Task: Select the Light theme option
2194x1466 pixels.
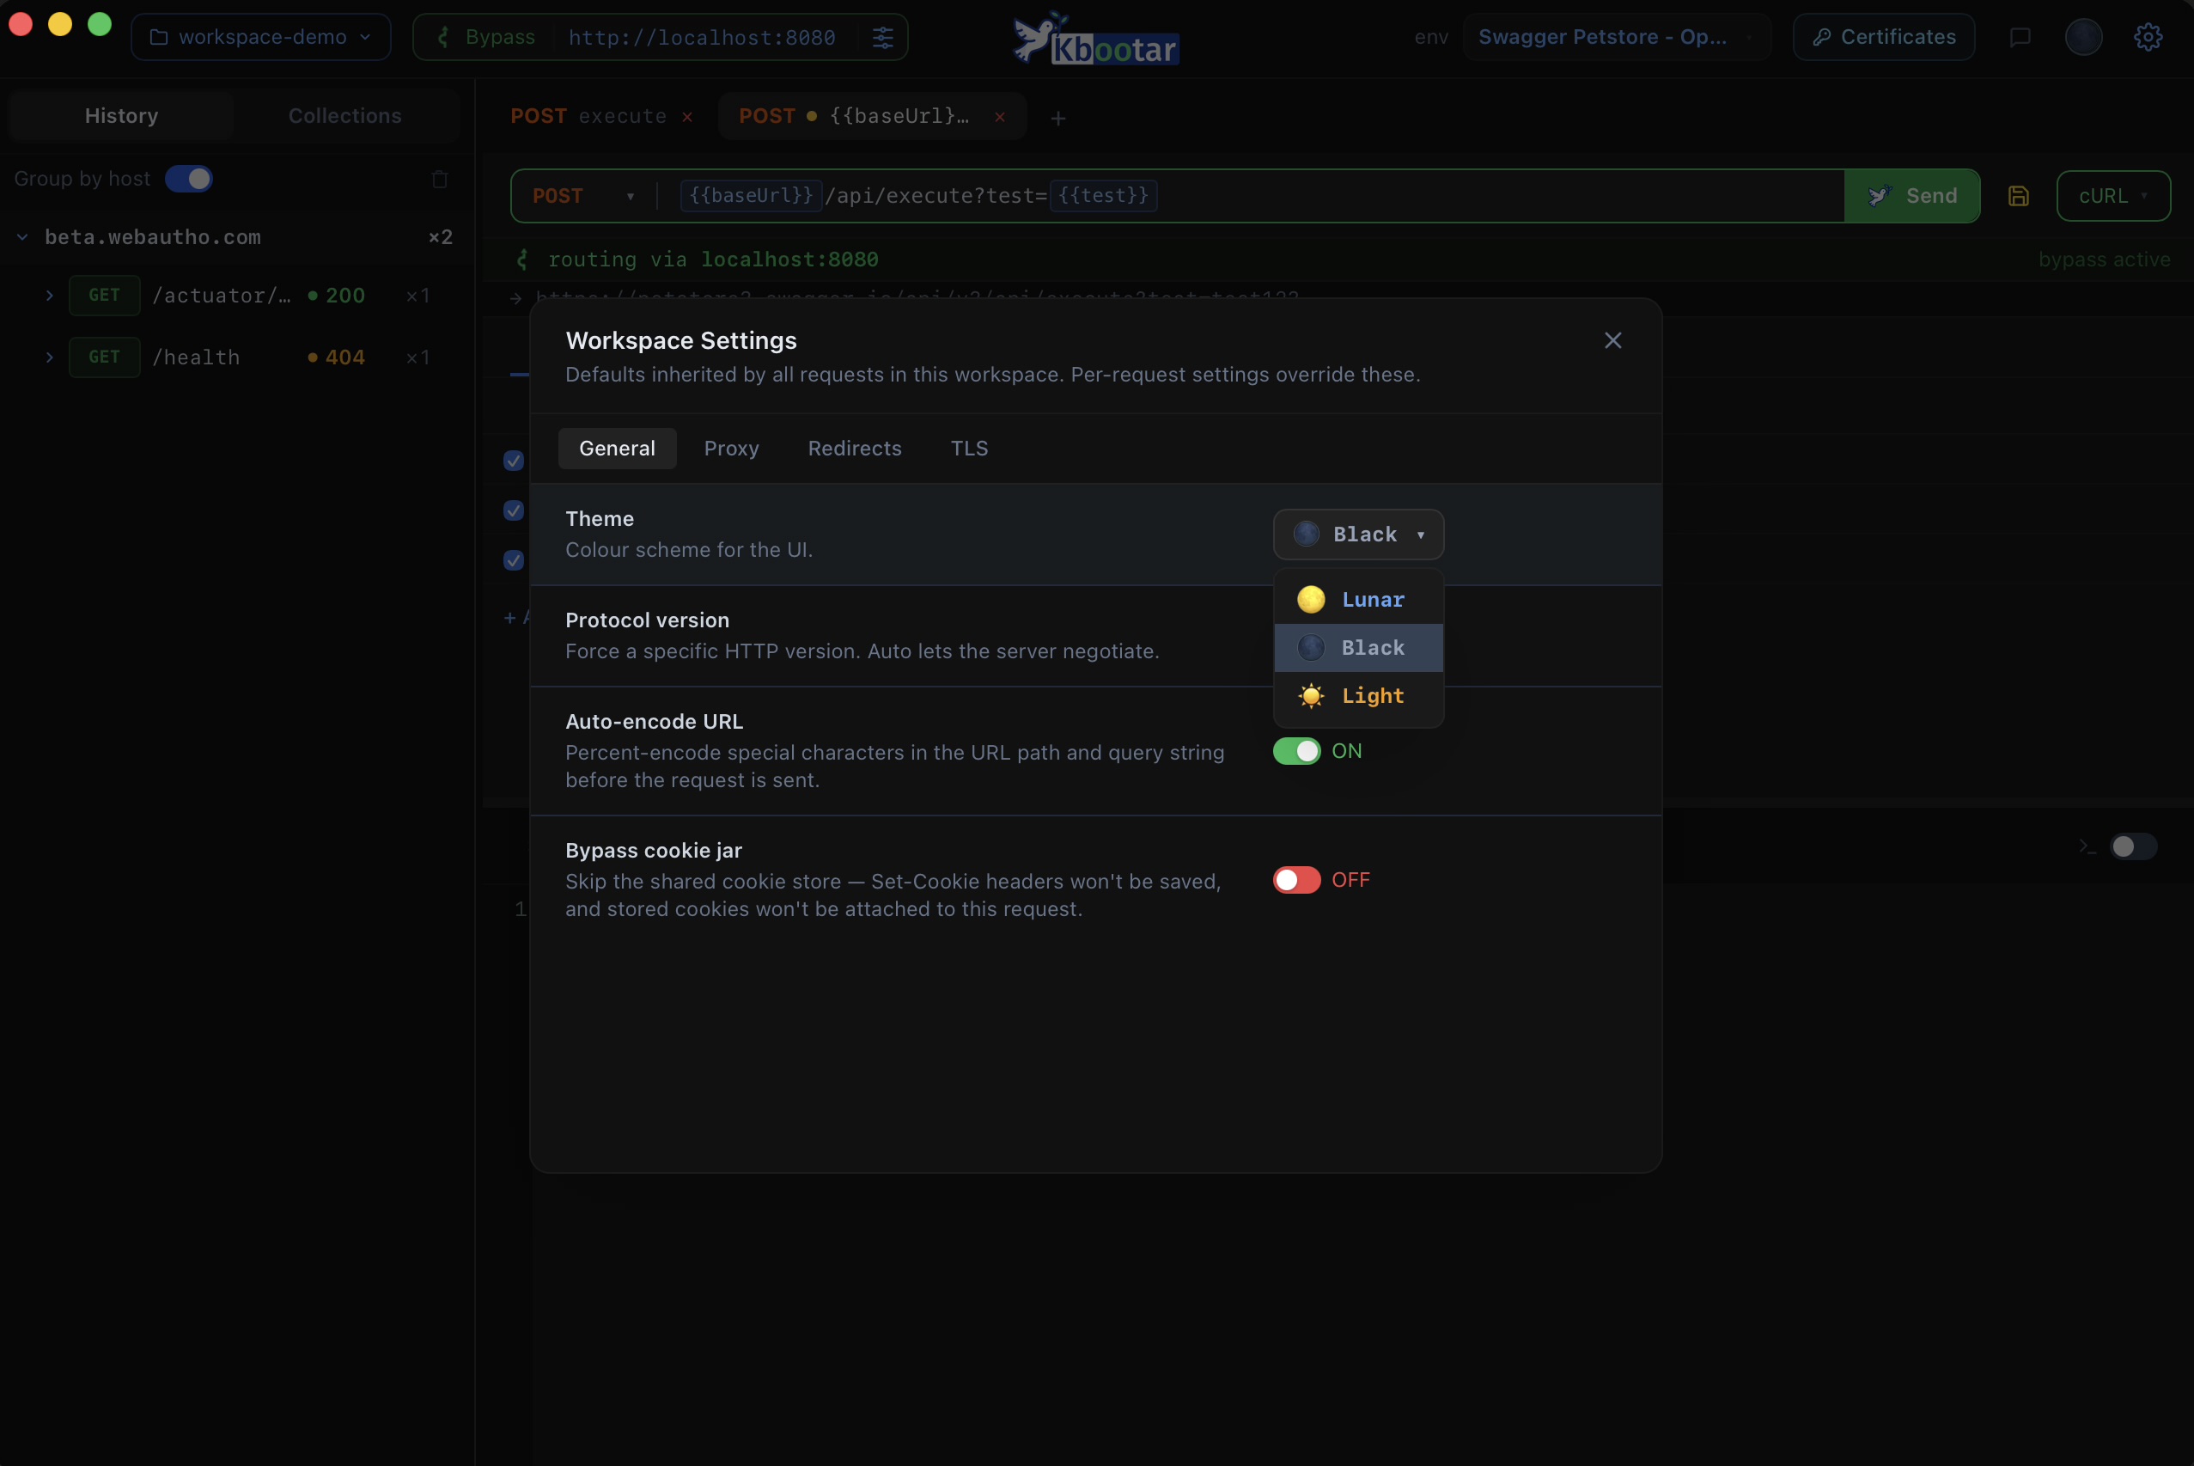Action: [1357, 695]
